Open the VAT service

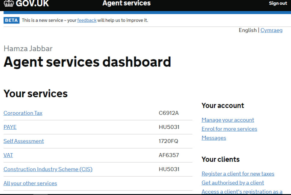click(x=8, y=155)
